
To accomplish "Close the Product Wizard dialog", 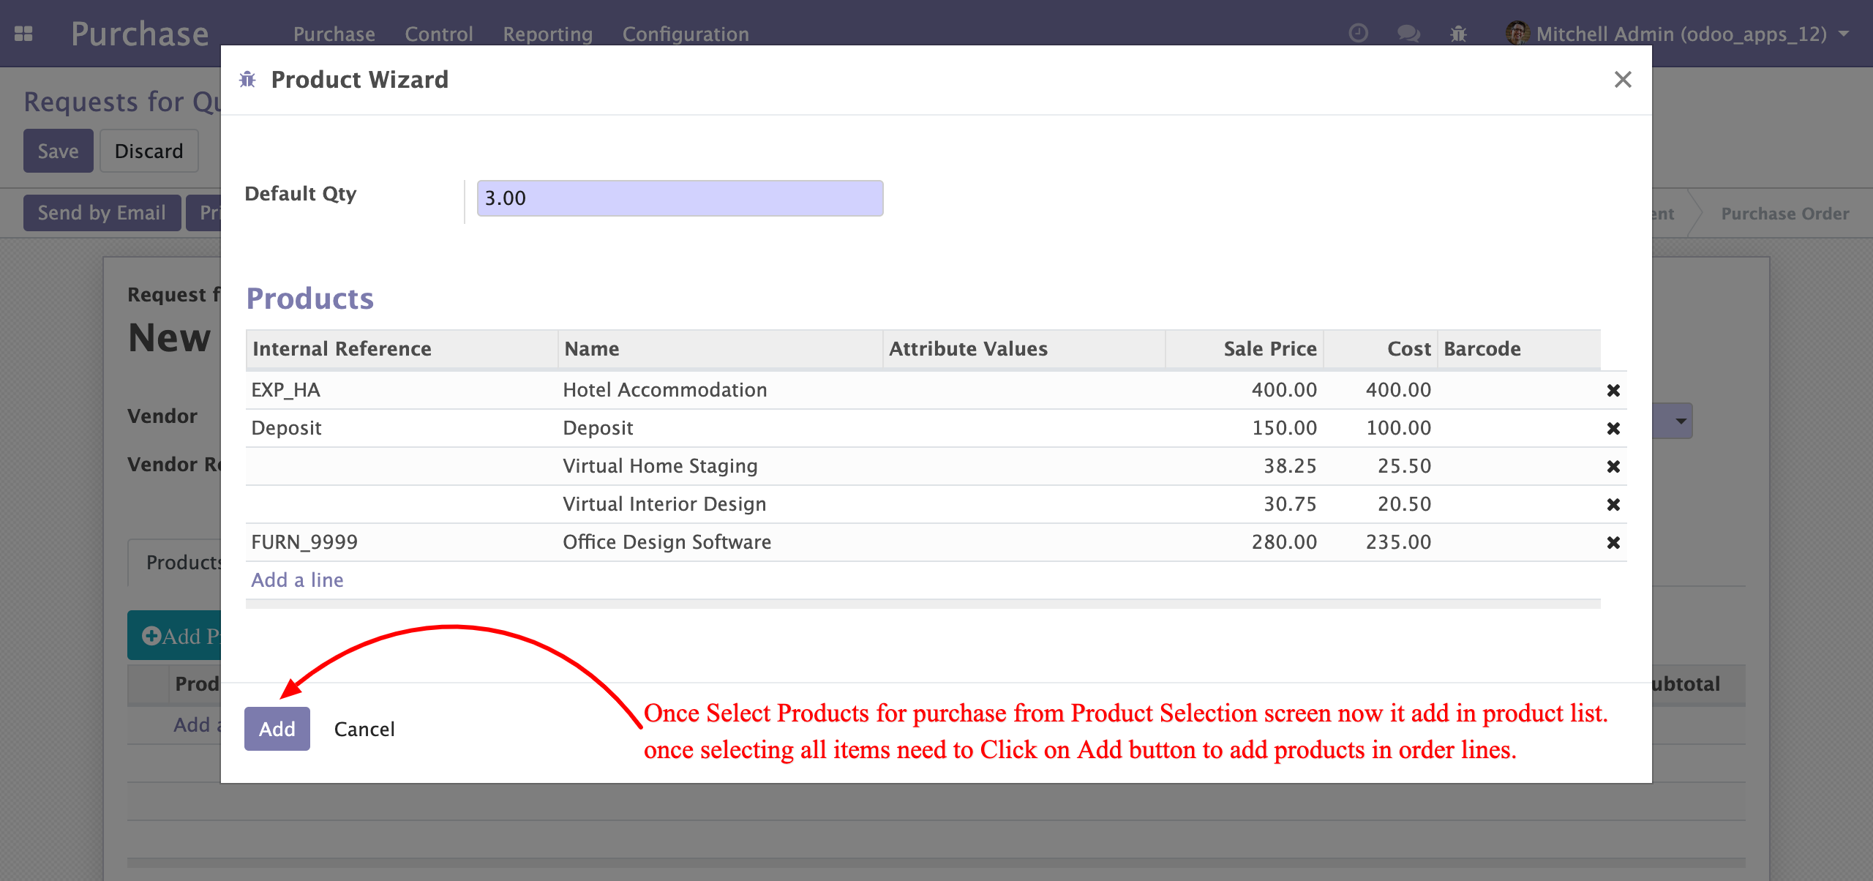I will coord(1623,79).
